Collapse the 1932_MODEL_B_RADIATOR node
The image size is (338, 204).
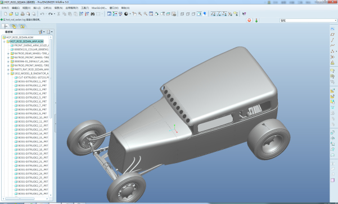tap(8, 73)
